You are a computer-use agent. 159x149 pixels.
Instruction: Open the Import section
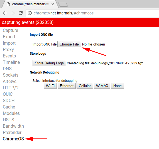9,43
